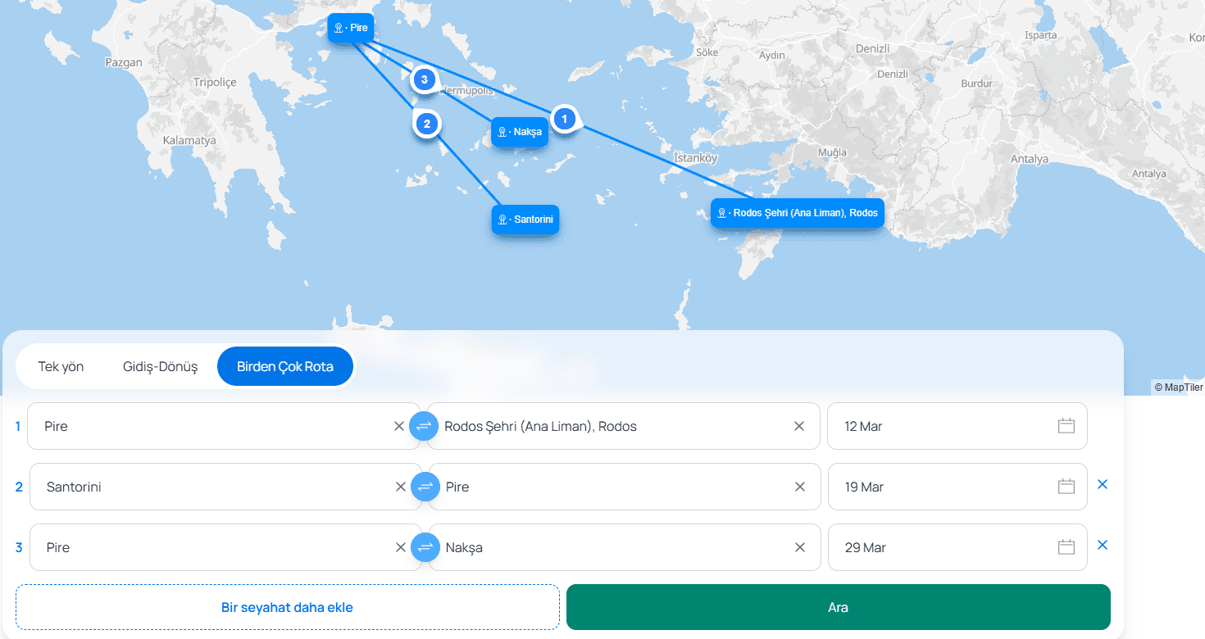Remove route 3 from the trip
The height and width of the screenshot is (639, 1205).
1103,545
